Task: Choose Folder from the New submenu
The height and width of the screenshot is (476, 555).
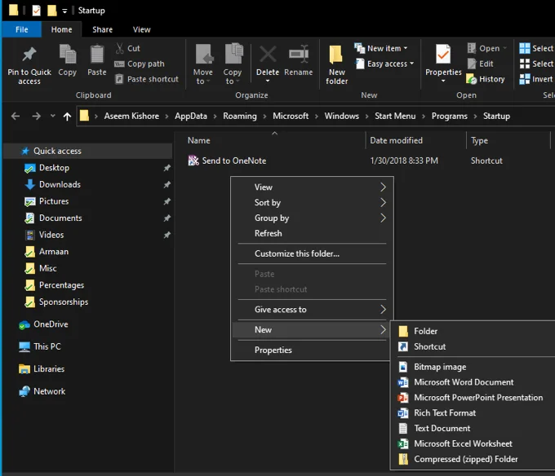Action: coord(473,331)
